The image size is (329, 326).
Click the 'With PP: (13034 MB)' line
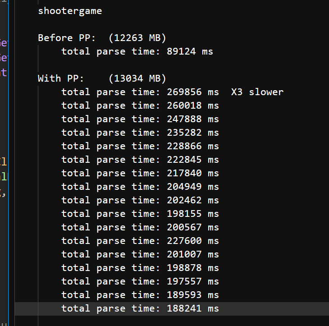click(x=102, y=78)
